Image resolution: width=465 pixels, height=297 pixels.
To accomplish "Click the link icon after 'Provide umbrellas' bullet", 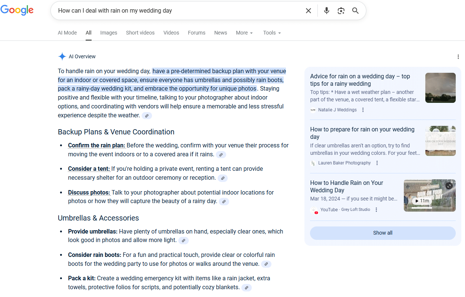I will point(184,240).
